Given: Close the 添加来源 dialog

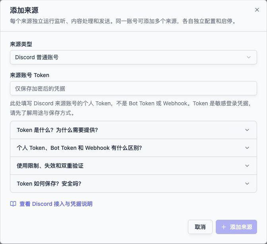Looking at the screenshot, I should click(257, 10).
